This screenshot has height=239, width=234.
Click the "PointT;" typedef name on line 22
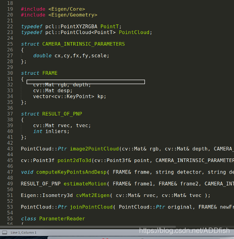pos(111,27)
